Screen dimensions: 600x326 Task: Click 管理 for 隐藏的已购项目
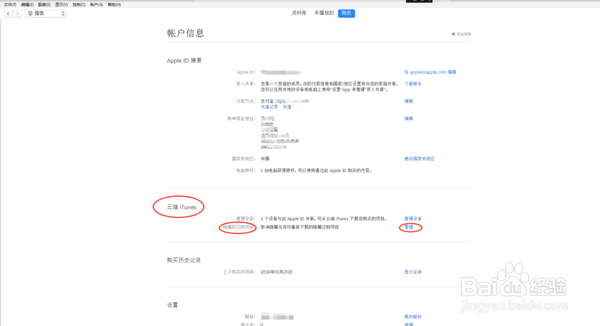pyautogui.click(x=409, y=227)
